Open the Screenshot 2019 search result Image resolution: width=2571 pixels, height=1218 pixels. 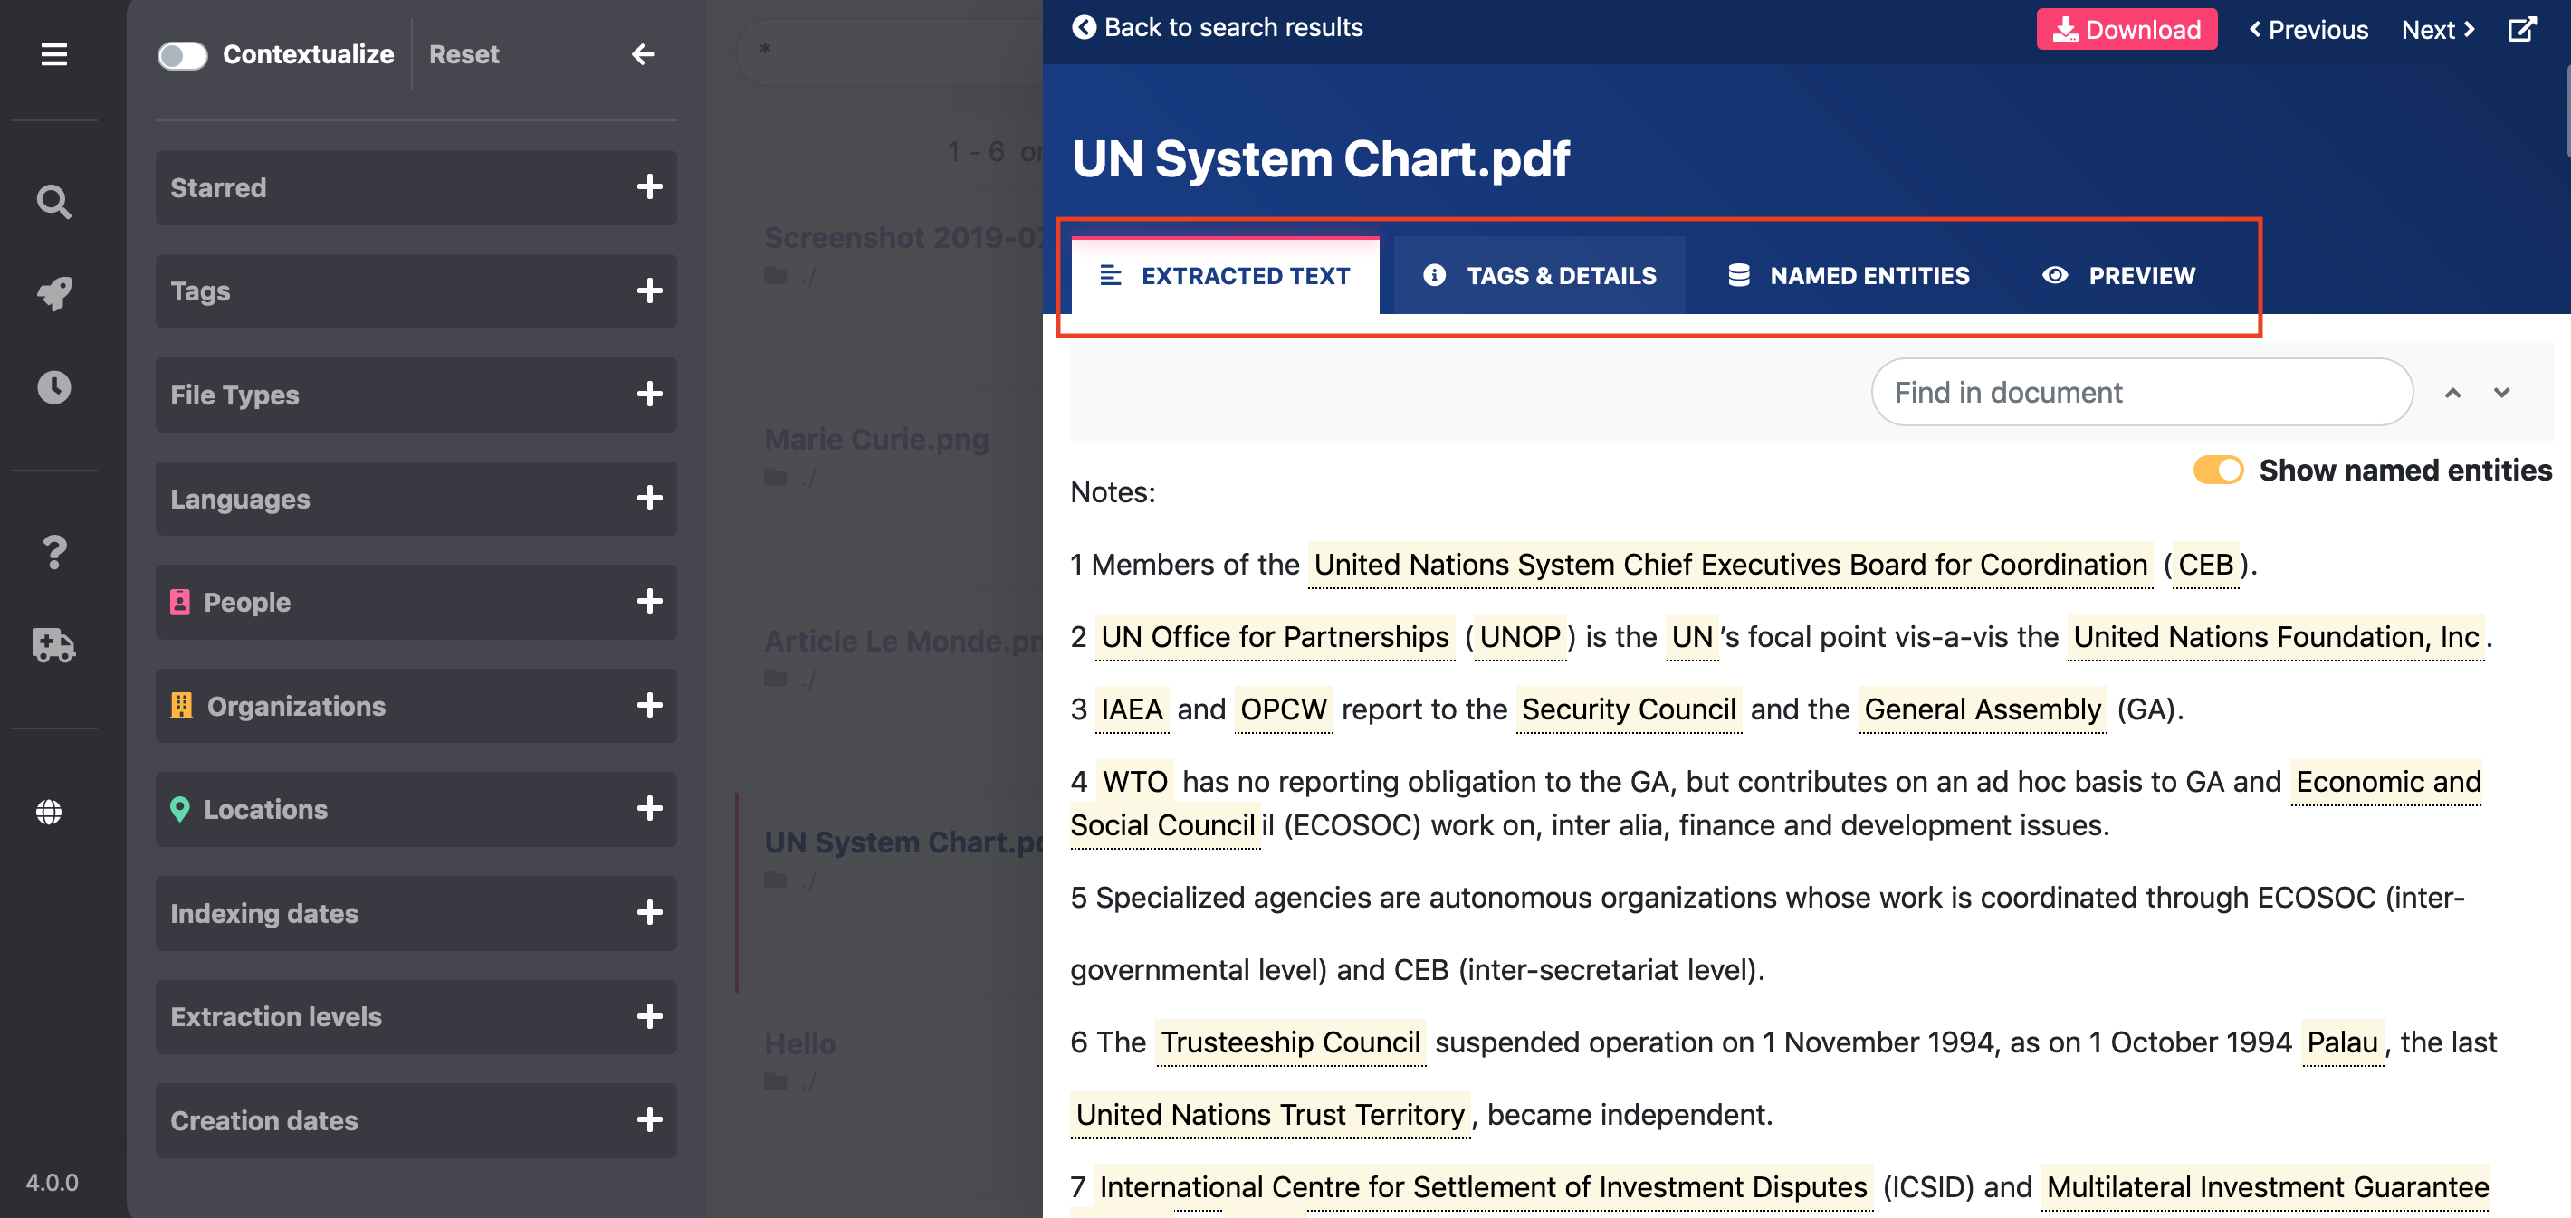pos(903,237)
